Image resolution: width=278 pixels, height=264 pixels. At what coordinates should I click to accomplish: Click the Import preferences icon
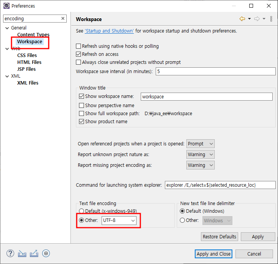(x=22, y=254)
